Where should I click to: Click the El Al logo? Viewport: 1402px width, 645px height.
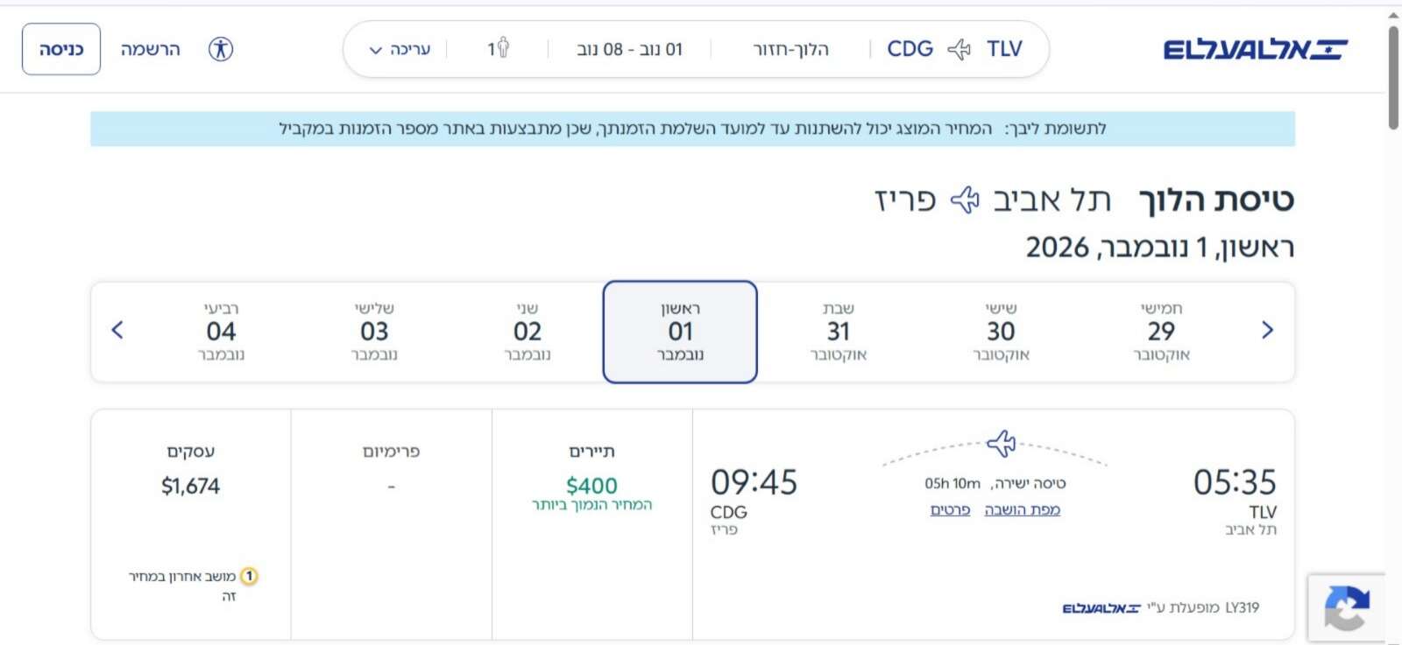[1255, 49]
